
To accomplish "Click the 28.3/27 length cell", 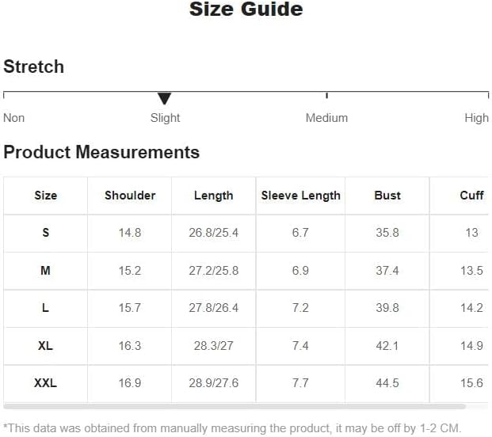I will pos(214,346).
